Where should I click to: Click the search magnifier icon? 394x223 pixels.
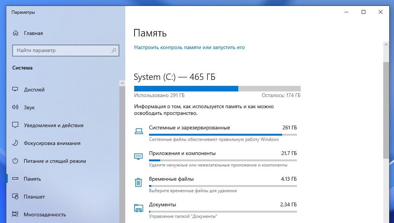click(x=114, y=50)
